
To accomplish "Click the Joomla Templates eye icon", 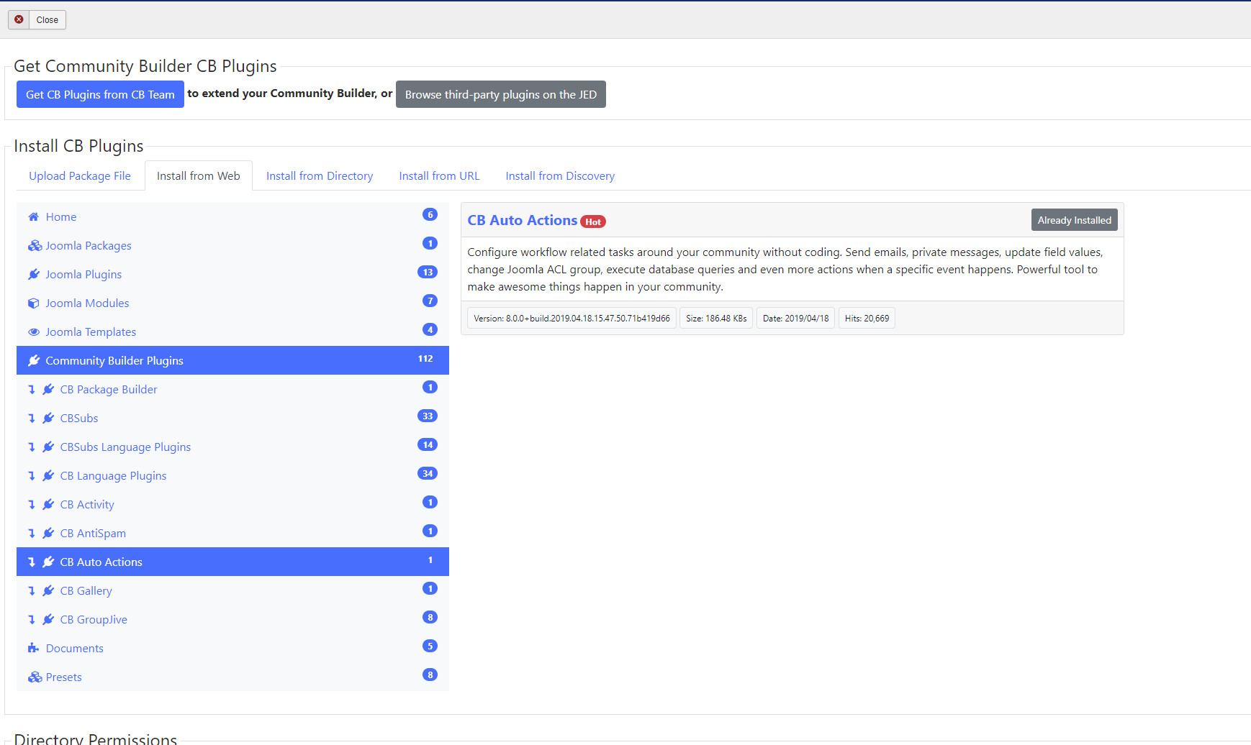I will point(34,332).
